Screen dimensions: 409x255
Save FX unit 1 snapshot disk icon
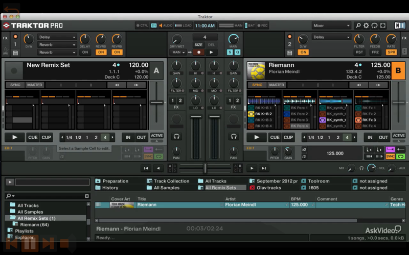click(15, 53)
